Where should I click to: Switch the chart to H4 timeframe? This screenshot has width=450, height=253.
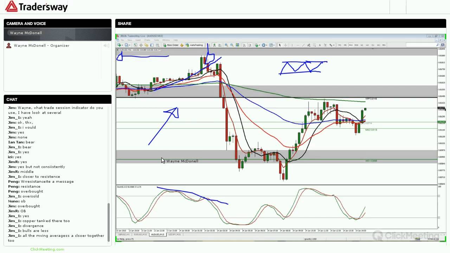click(367, 45)
